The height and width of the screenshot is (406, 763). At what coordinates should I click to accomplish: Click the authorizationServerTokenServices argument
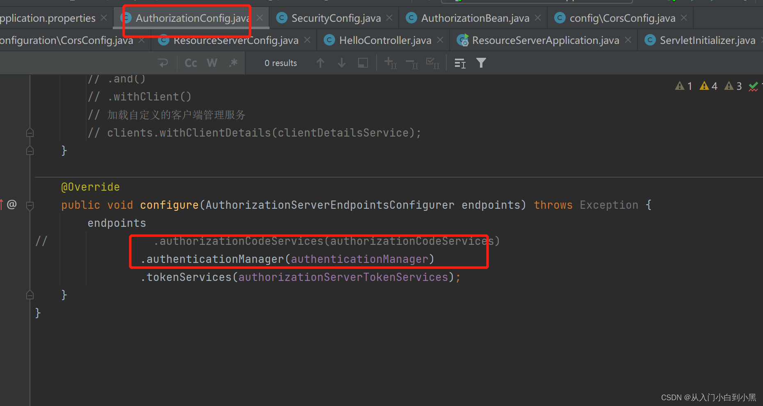tap(343, 277)
